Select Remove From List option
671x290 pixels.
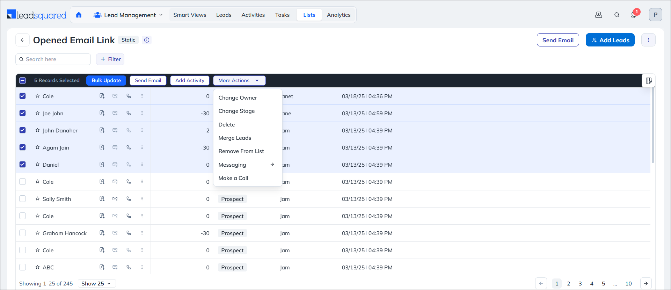(x=247, y=151)
